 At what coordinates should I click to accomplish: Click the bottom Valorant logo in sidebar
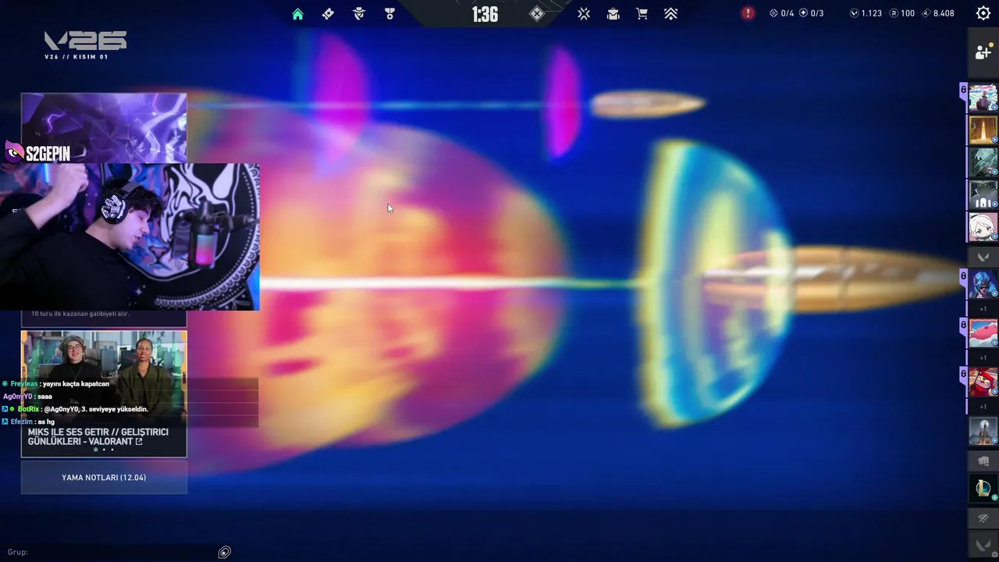point(983,545)
